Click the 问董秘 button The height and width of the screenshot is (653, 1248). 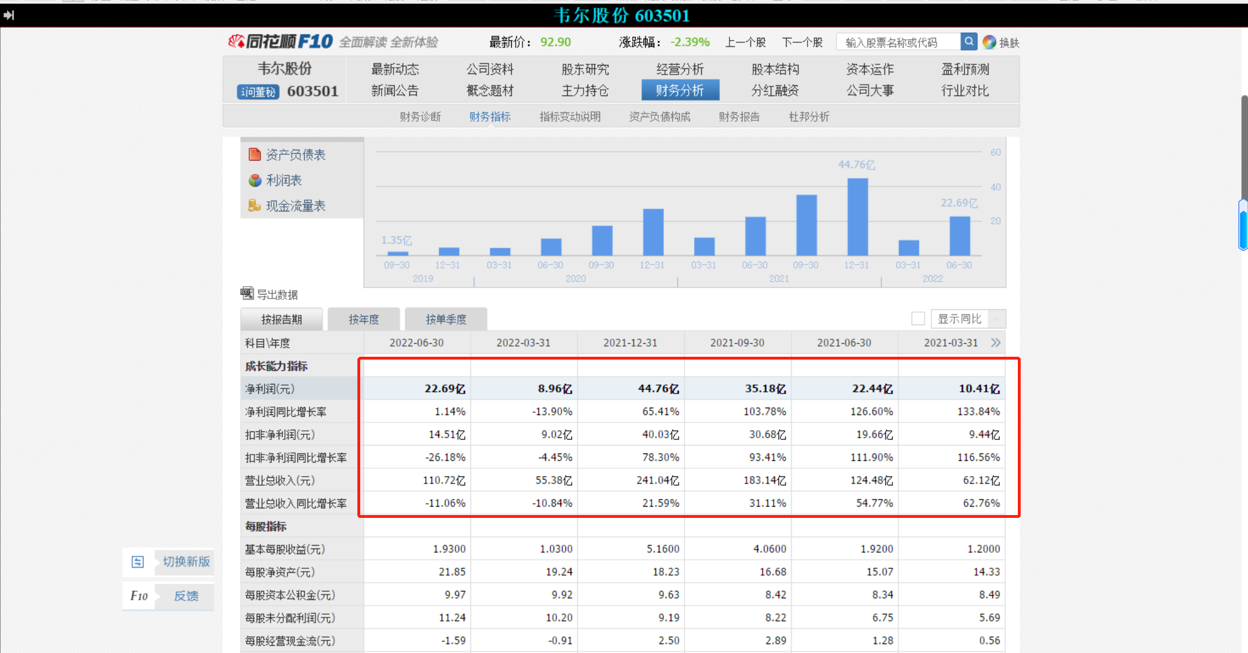coord(258,92)
